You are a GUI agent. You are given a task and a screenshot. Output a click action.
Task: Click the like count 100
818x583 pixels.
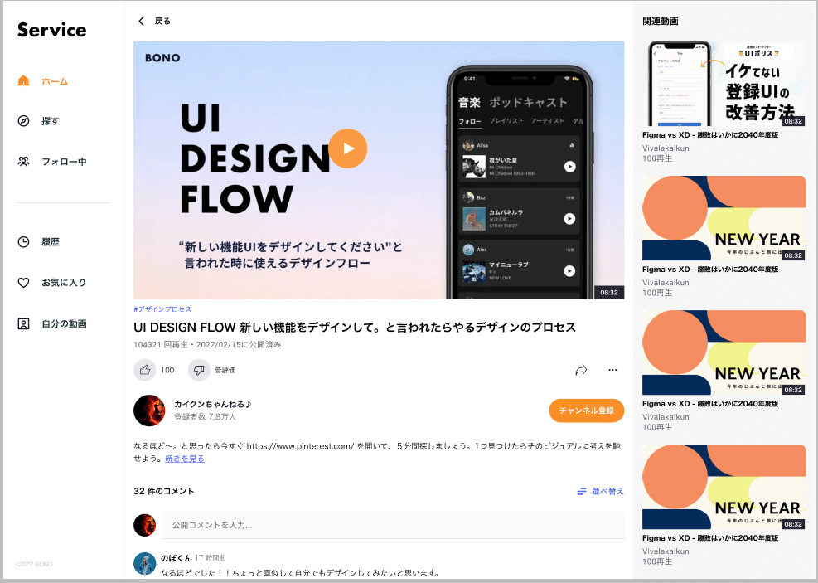click(x=167, y=370)
